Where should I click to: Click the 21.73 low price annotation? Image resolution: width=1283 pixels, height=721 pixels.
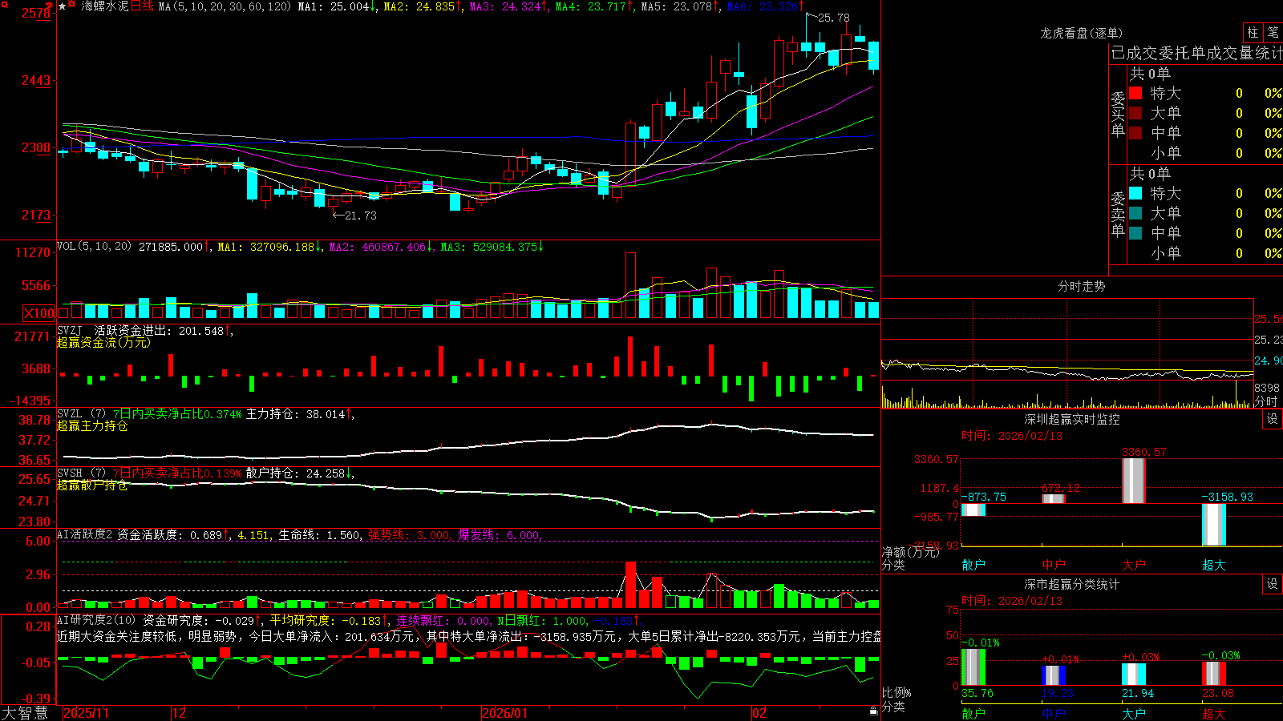click(x=361, y=215)
